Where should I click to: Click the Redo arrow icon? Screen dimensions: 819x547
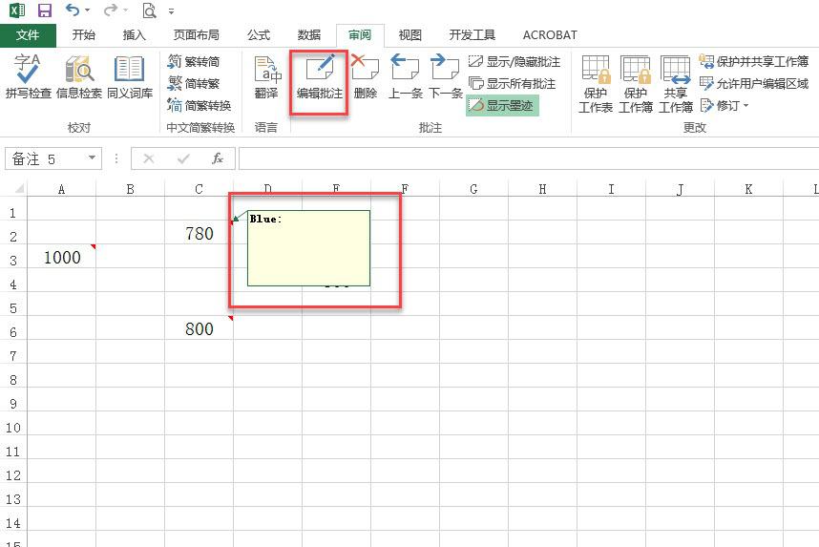click(x=110, y=10)
